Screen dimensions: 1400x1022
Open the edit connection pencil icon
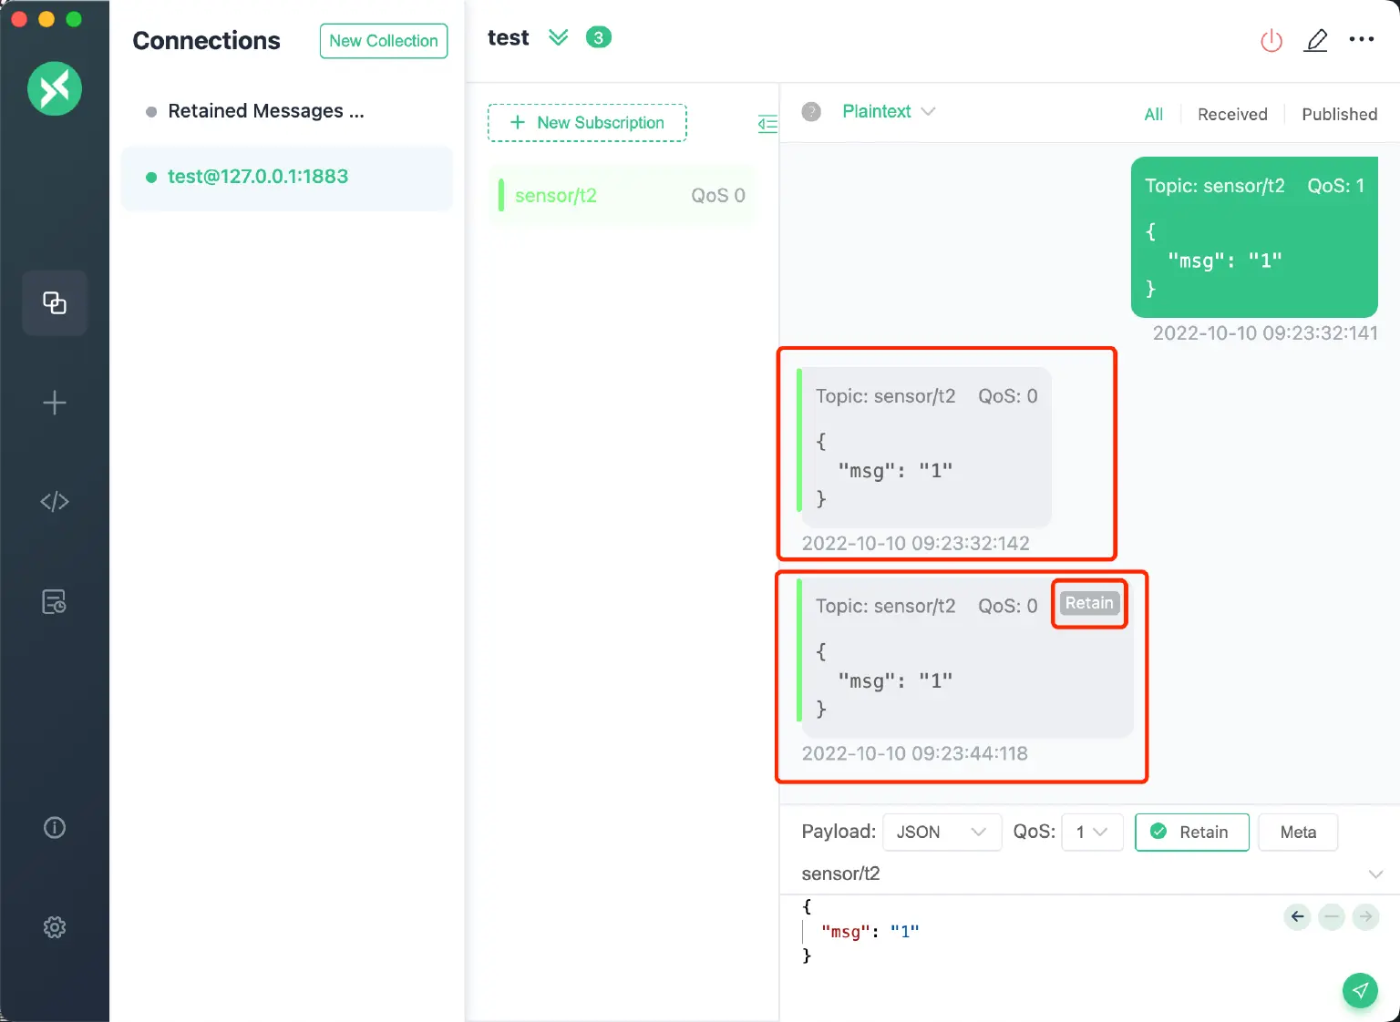tap(1316, 40)
